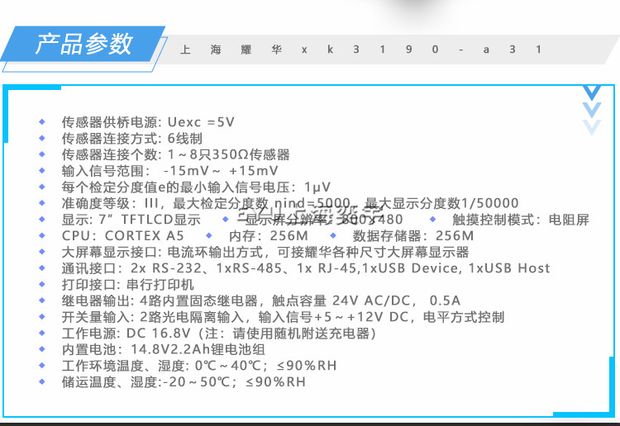Click the diamond bullet beside 传感器连接方式
Viewport: 620px width, 426px height.
pyautogui.click(x=43, y=139)
